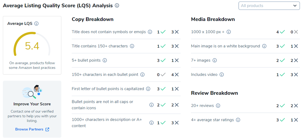The height and width of the screenshot is (139, 303).
Task: Click info icon next to 5+ bullet points
Action: click(x=105, y=60)
